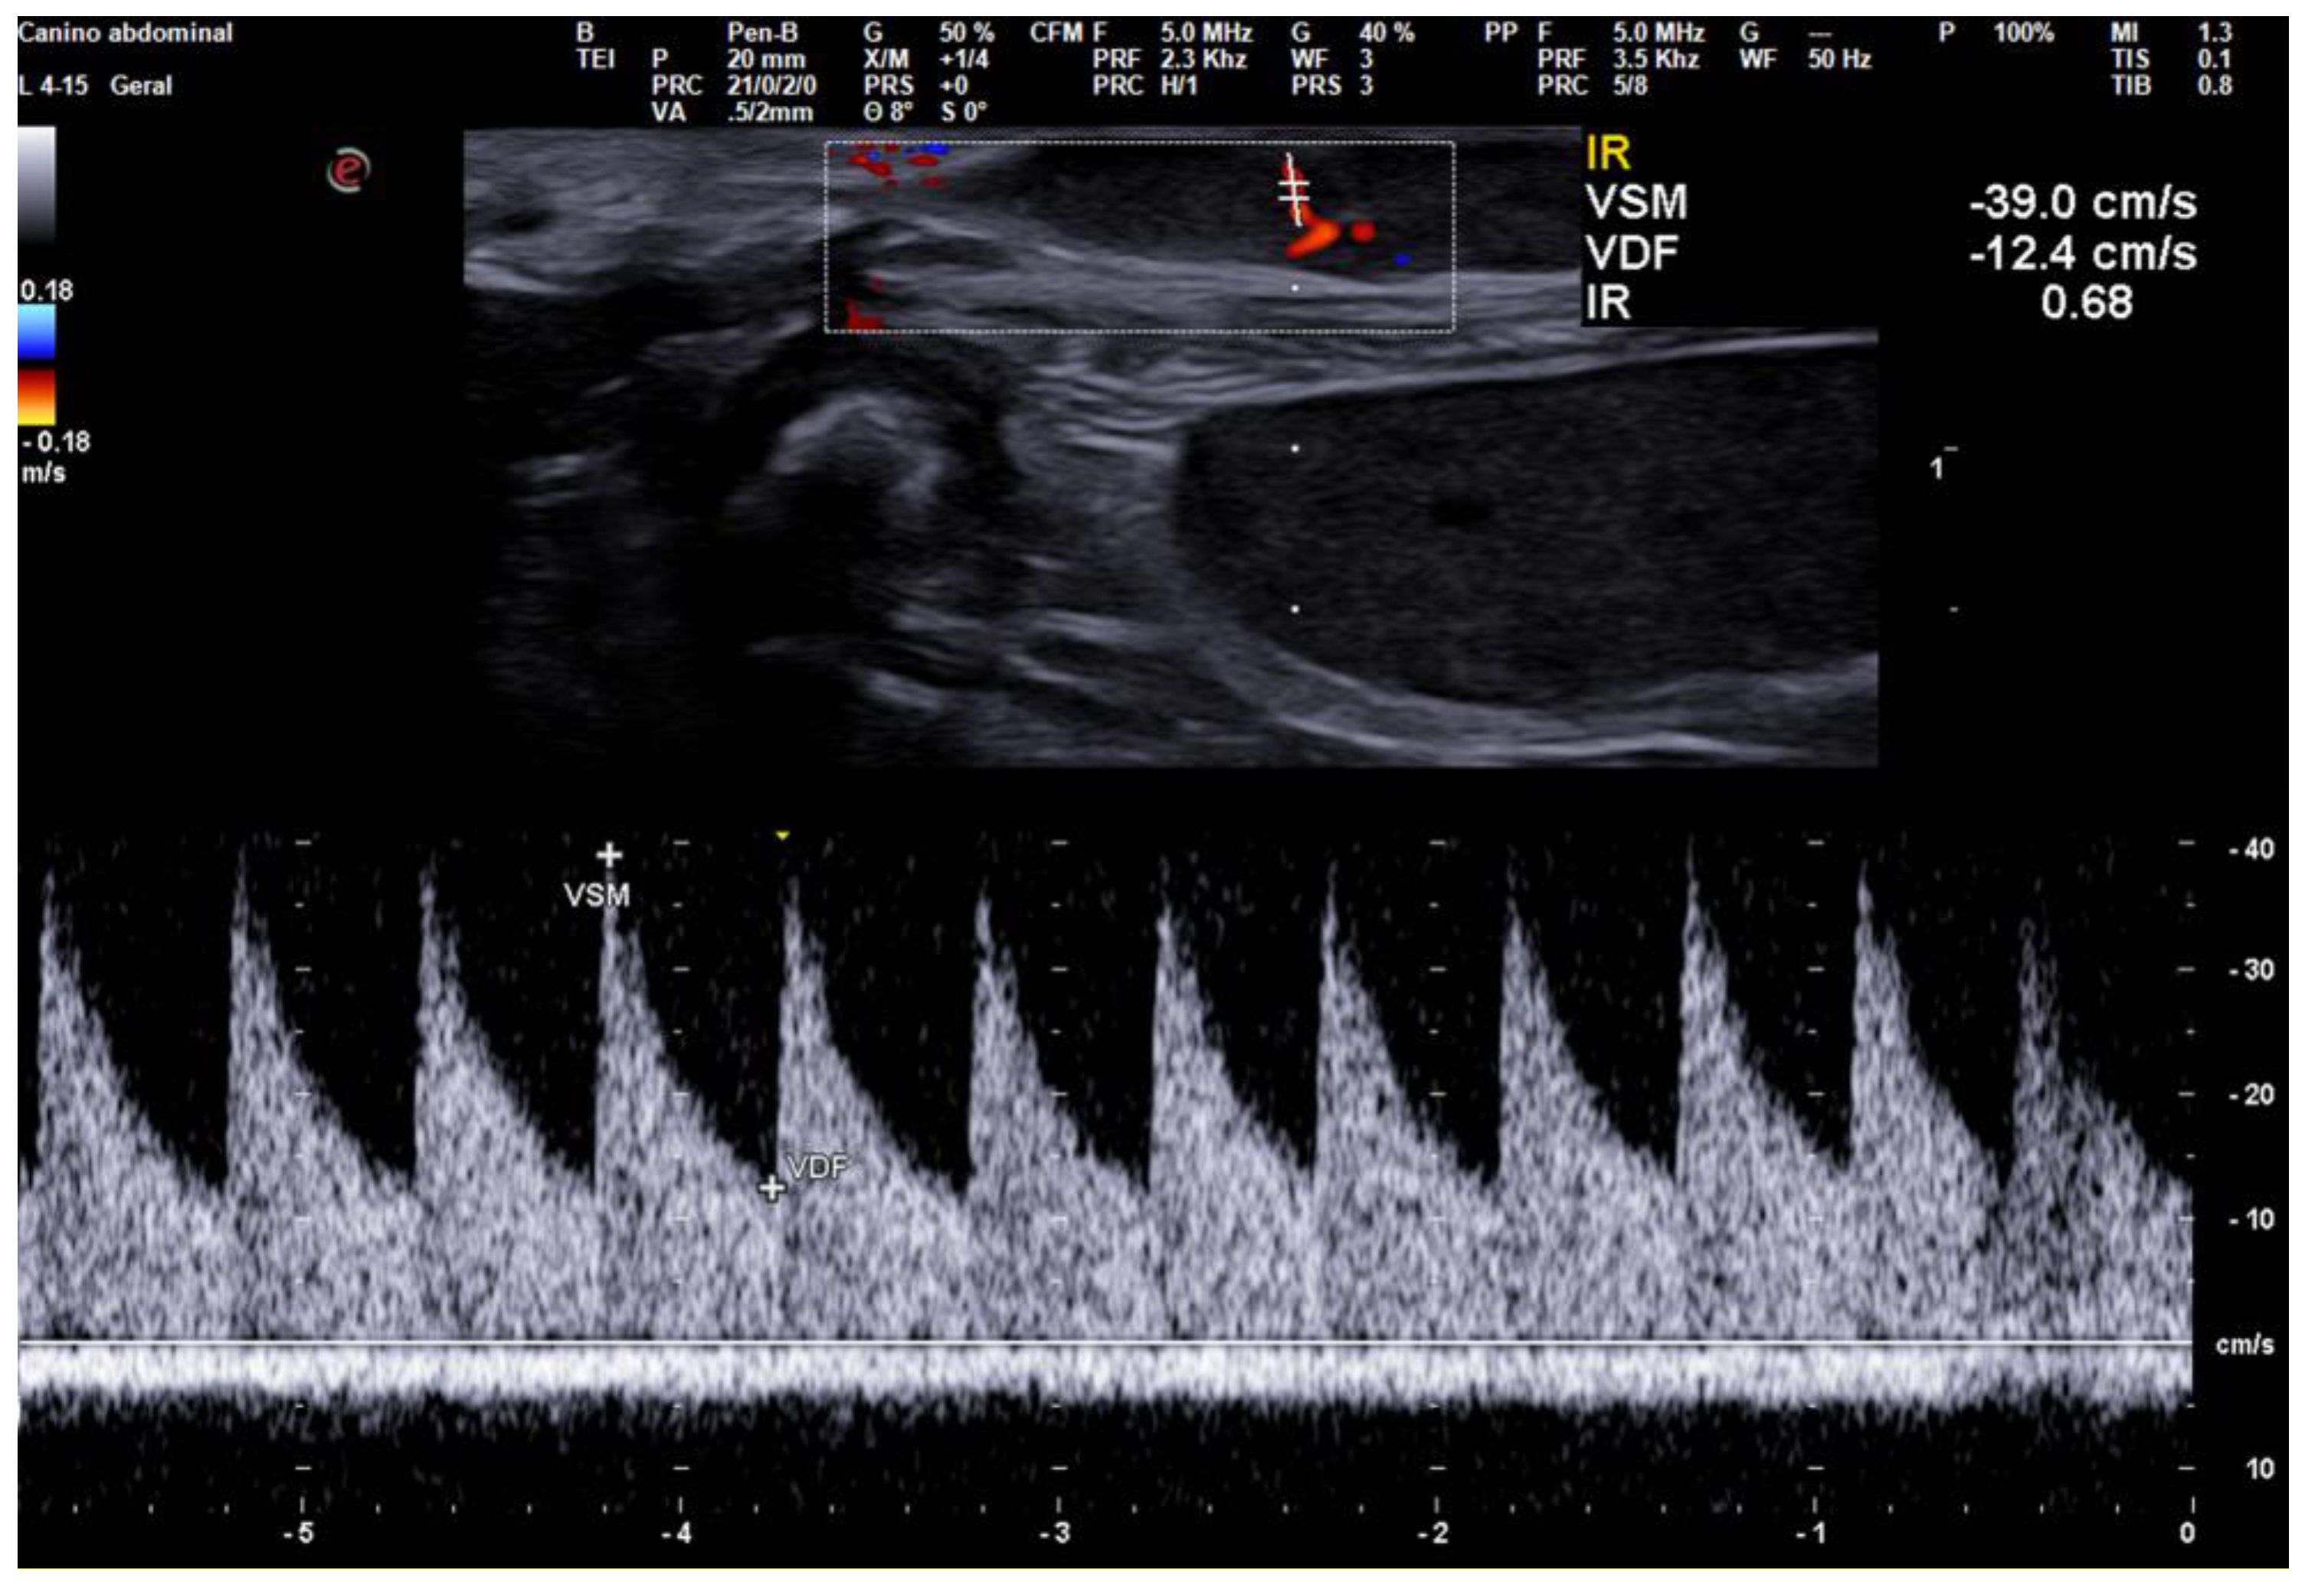Click the -40 velocity scale tick
2315x1596 pixels.
pyautogui.click(x=2251, y=850)
